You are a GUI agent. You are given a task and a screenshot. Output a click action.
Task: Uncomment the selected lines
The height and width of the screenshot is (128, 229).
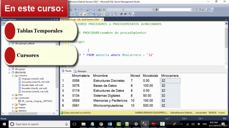coord(116,14)
